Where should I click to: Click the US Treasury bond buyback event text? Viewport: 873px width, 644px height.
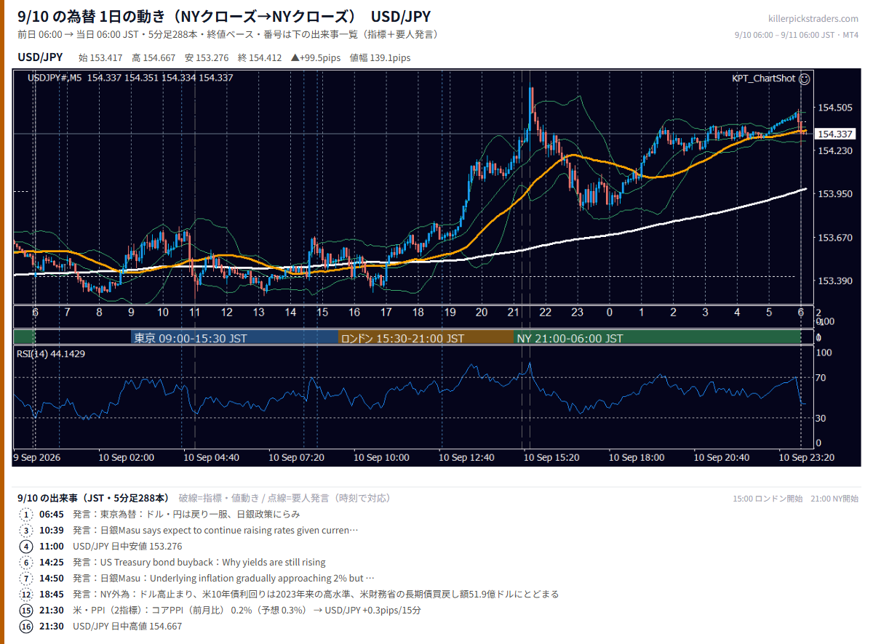point(199,562)
